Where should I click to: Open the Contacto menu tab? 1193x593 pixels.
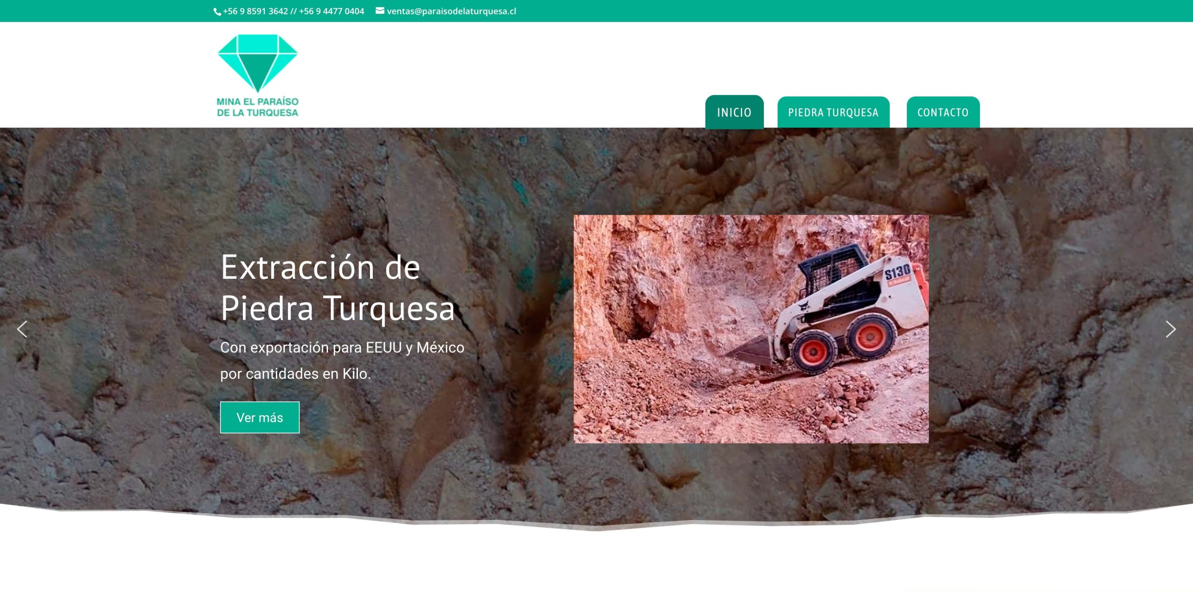(x=943, y=112)
